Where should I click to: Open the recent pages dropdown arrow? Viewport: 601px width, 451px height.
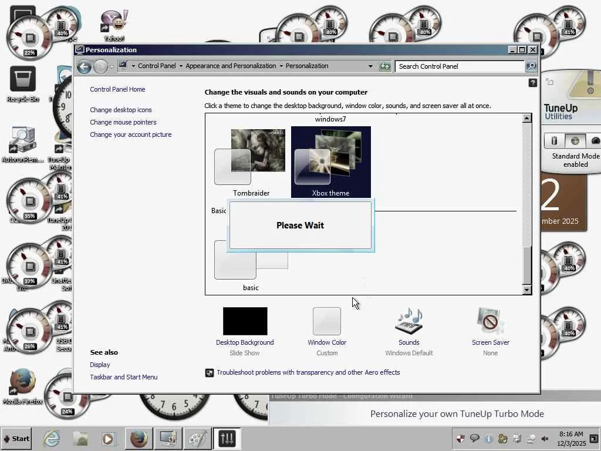[x=112, y=67]
